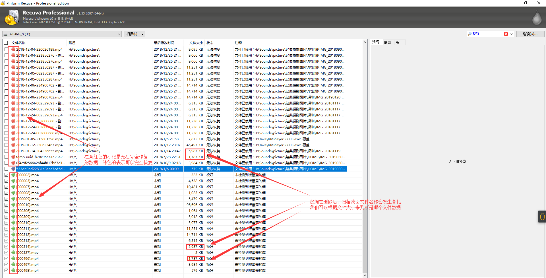Select the row [000010].mp4
Image resolution: width=546 pixels, height=278 pixels.
[175, 205]
